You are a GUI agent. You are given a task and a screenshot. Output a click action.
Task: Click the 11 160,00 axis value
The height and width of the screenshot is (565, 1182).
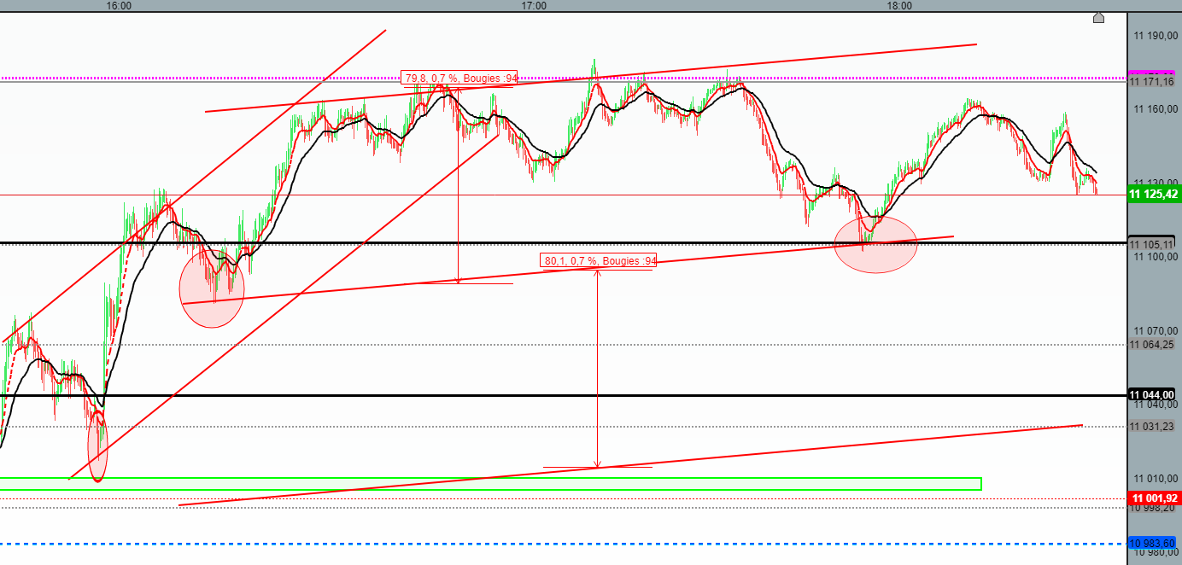1156,109
